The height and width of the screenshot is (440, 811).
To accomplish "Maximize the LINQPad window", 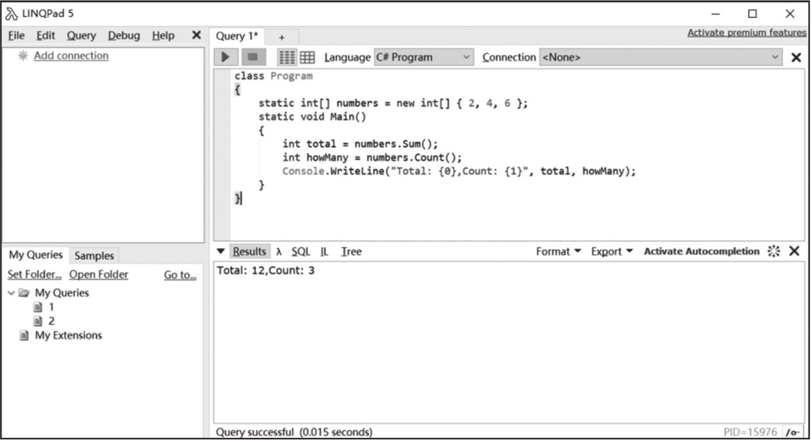I will coord(752,14).
